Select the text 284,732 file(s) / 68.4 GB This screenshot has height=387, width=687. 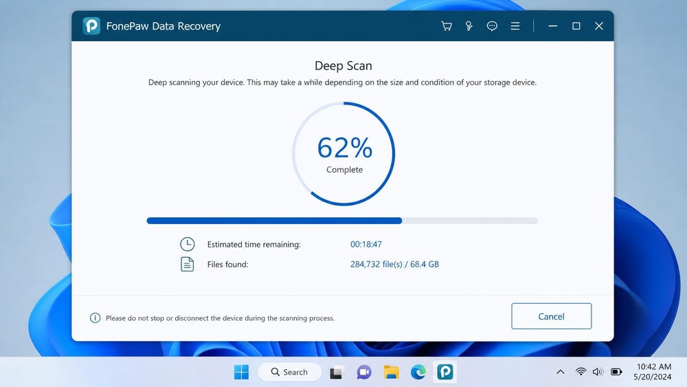[x=394, y=264]
